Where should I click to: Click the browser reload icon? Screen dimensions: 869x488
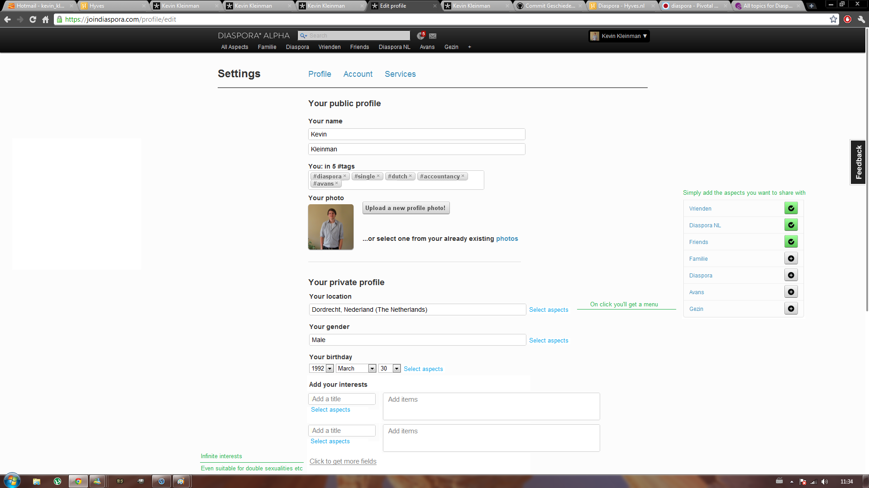click(x=33, y=19)
